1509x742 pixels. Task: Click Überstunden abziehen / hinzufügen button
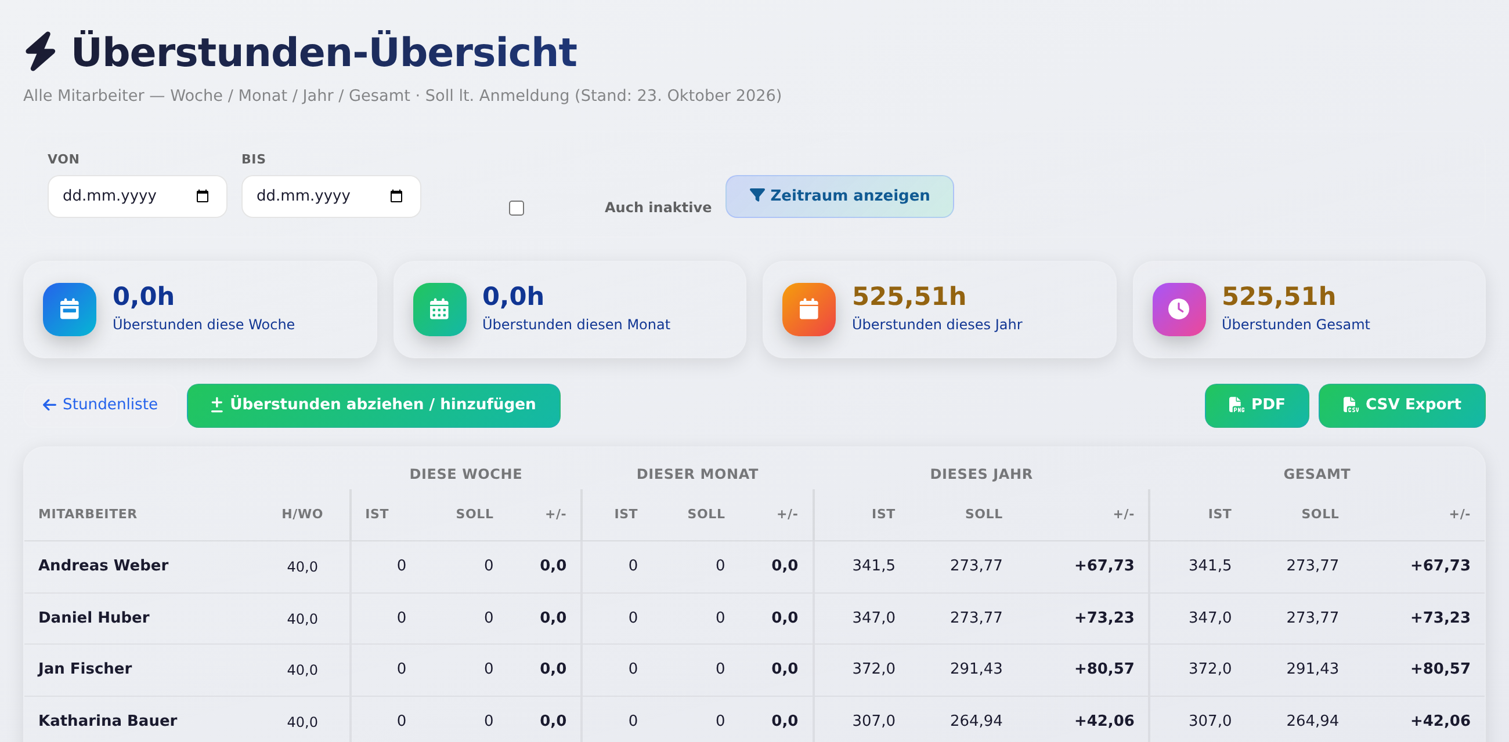pyautogui.click(x=374, y=406)
